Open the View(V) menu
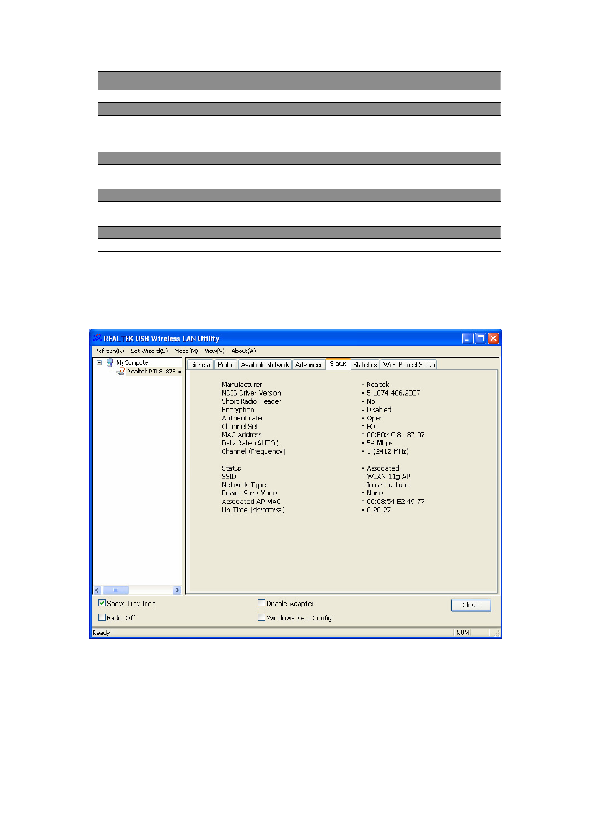 215,351
